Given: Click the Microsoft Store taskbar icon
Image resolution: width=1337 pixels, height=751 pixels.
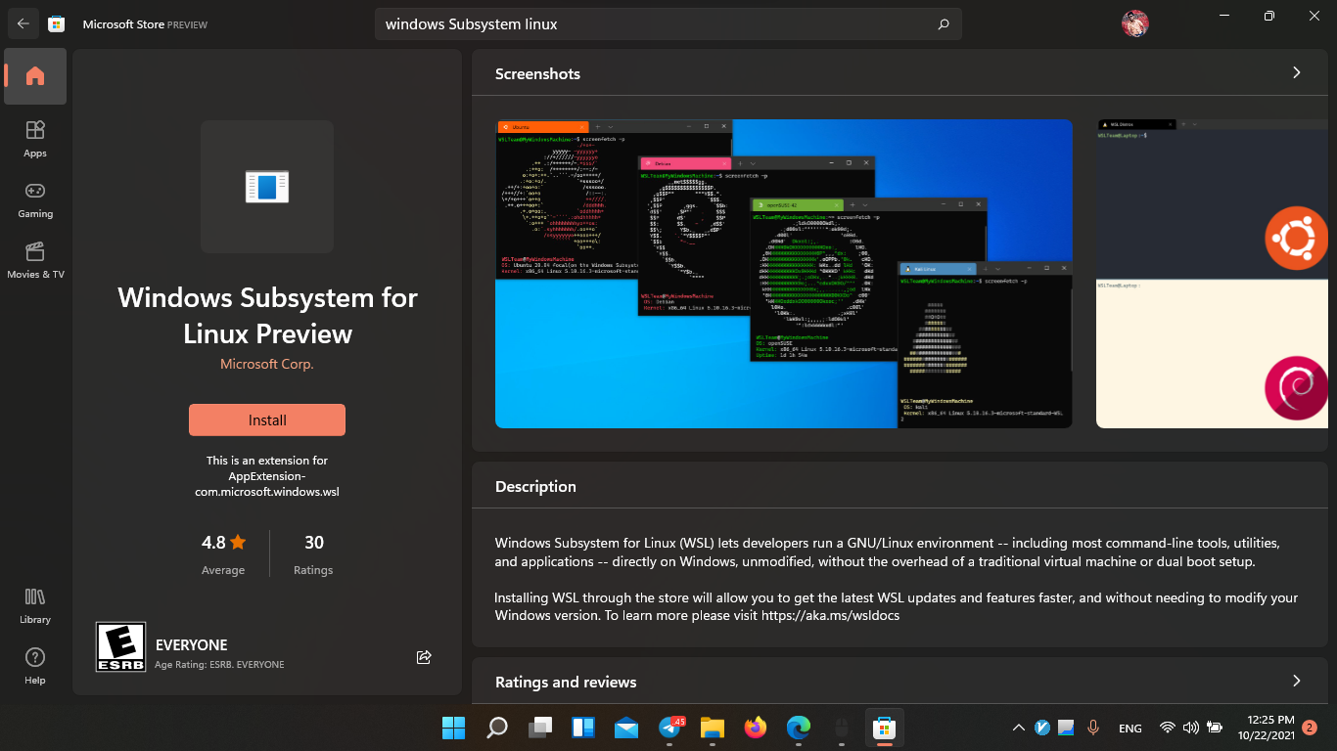Looking at the screenshot, I should pyautogui.click(x=885, y=728).
